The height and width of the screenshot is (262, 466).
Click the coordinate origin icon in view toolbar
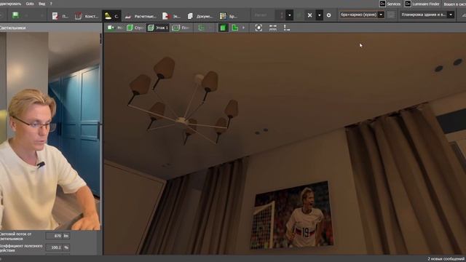(286, 28)
